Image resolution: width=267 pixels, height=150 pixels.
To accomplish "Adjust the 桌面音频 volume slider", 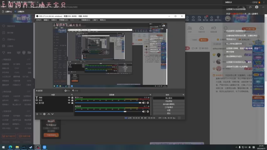I will [x=108, y=112].
